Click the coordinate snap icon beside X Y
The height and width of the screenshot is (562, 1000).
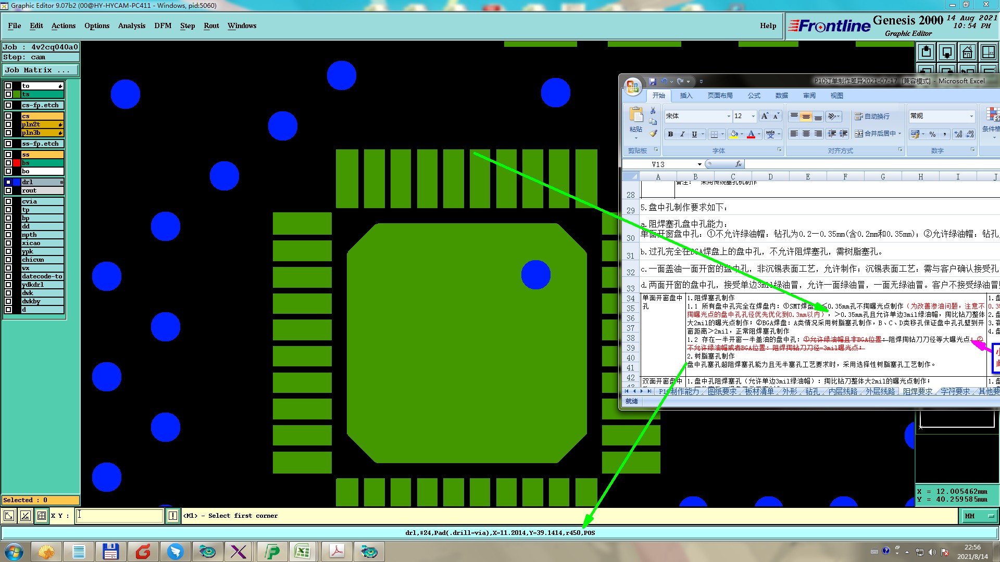[x=42, y=516]
